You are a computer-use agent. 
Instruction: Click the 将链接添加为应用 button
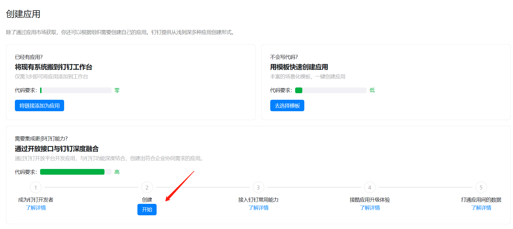[x=40, y=105]
